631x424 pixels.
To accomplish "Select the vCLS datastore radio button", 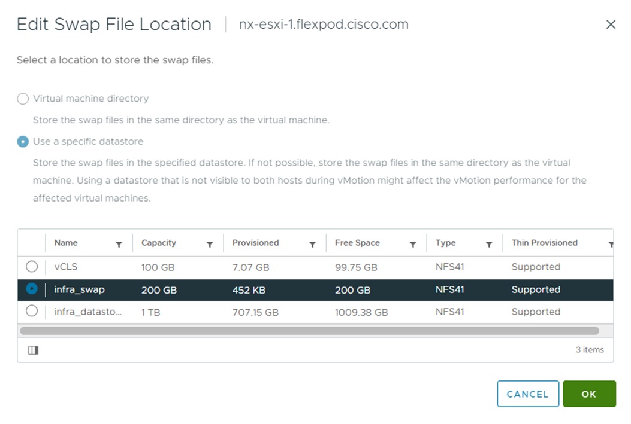I will pos(32,267).
